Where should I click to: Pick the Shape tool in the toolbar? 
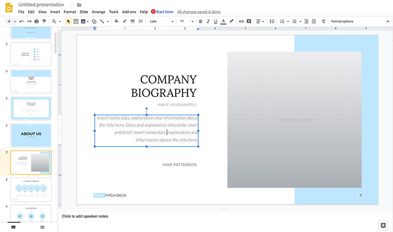click(94, 21)
